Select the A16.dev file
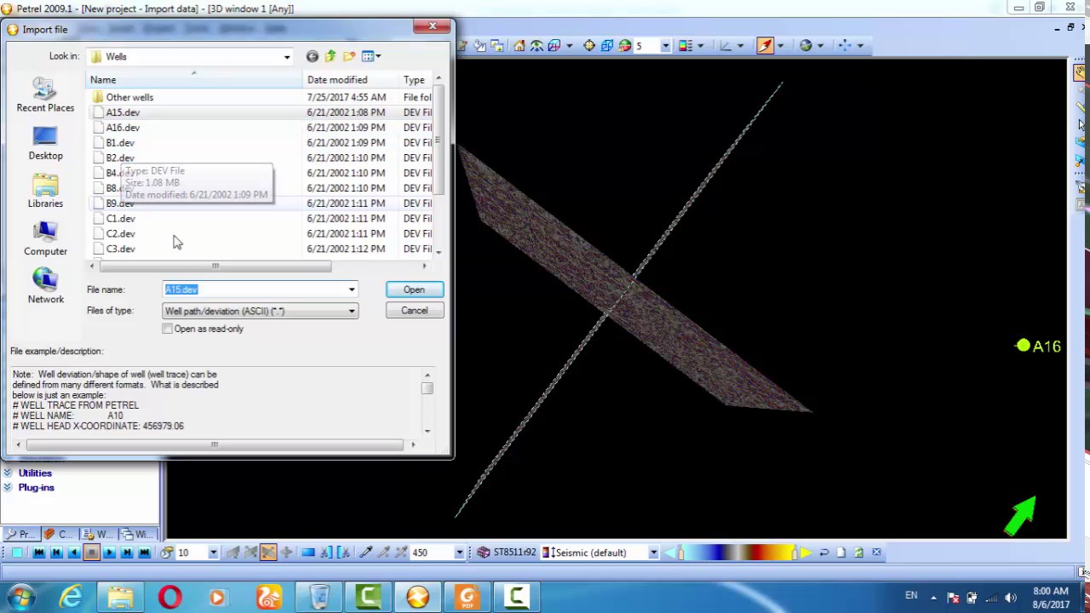Screen dimensions: 1090x613 tap(123, 128)
